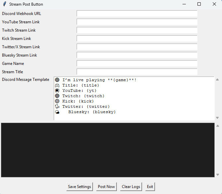Screen dimensions: 222x194
Task: Focus the YouTube Stream Link field
Action: click(137, 22)
